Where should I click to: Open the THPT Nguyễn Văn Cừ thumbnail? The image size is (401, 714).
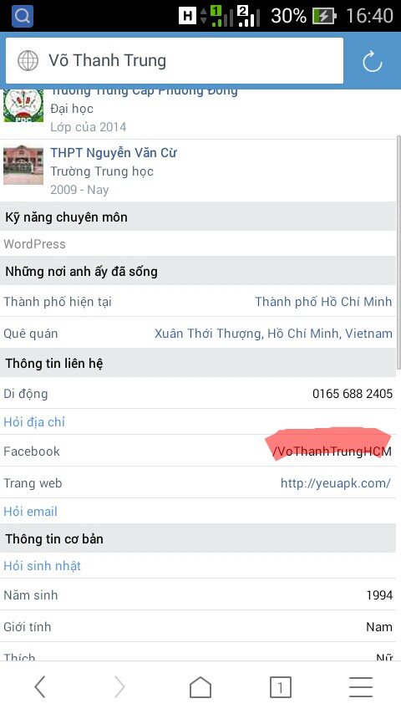click(x=23, y=165)
